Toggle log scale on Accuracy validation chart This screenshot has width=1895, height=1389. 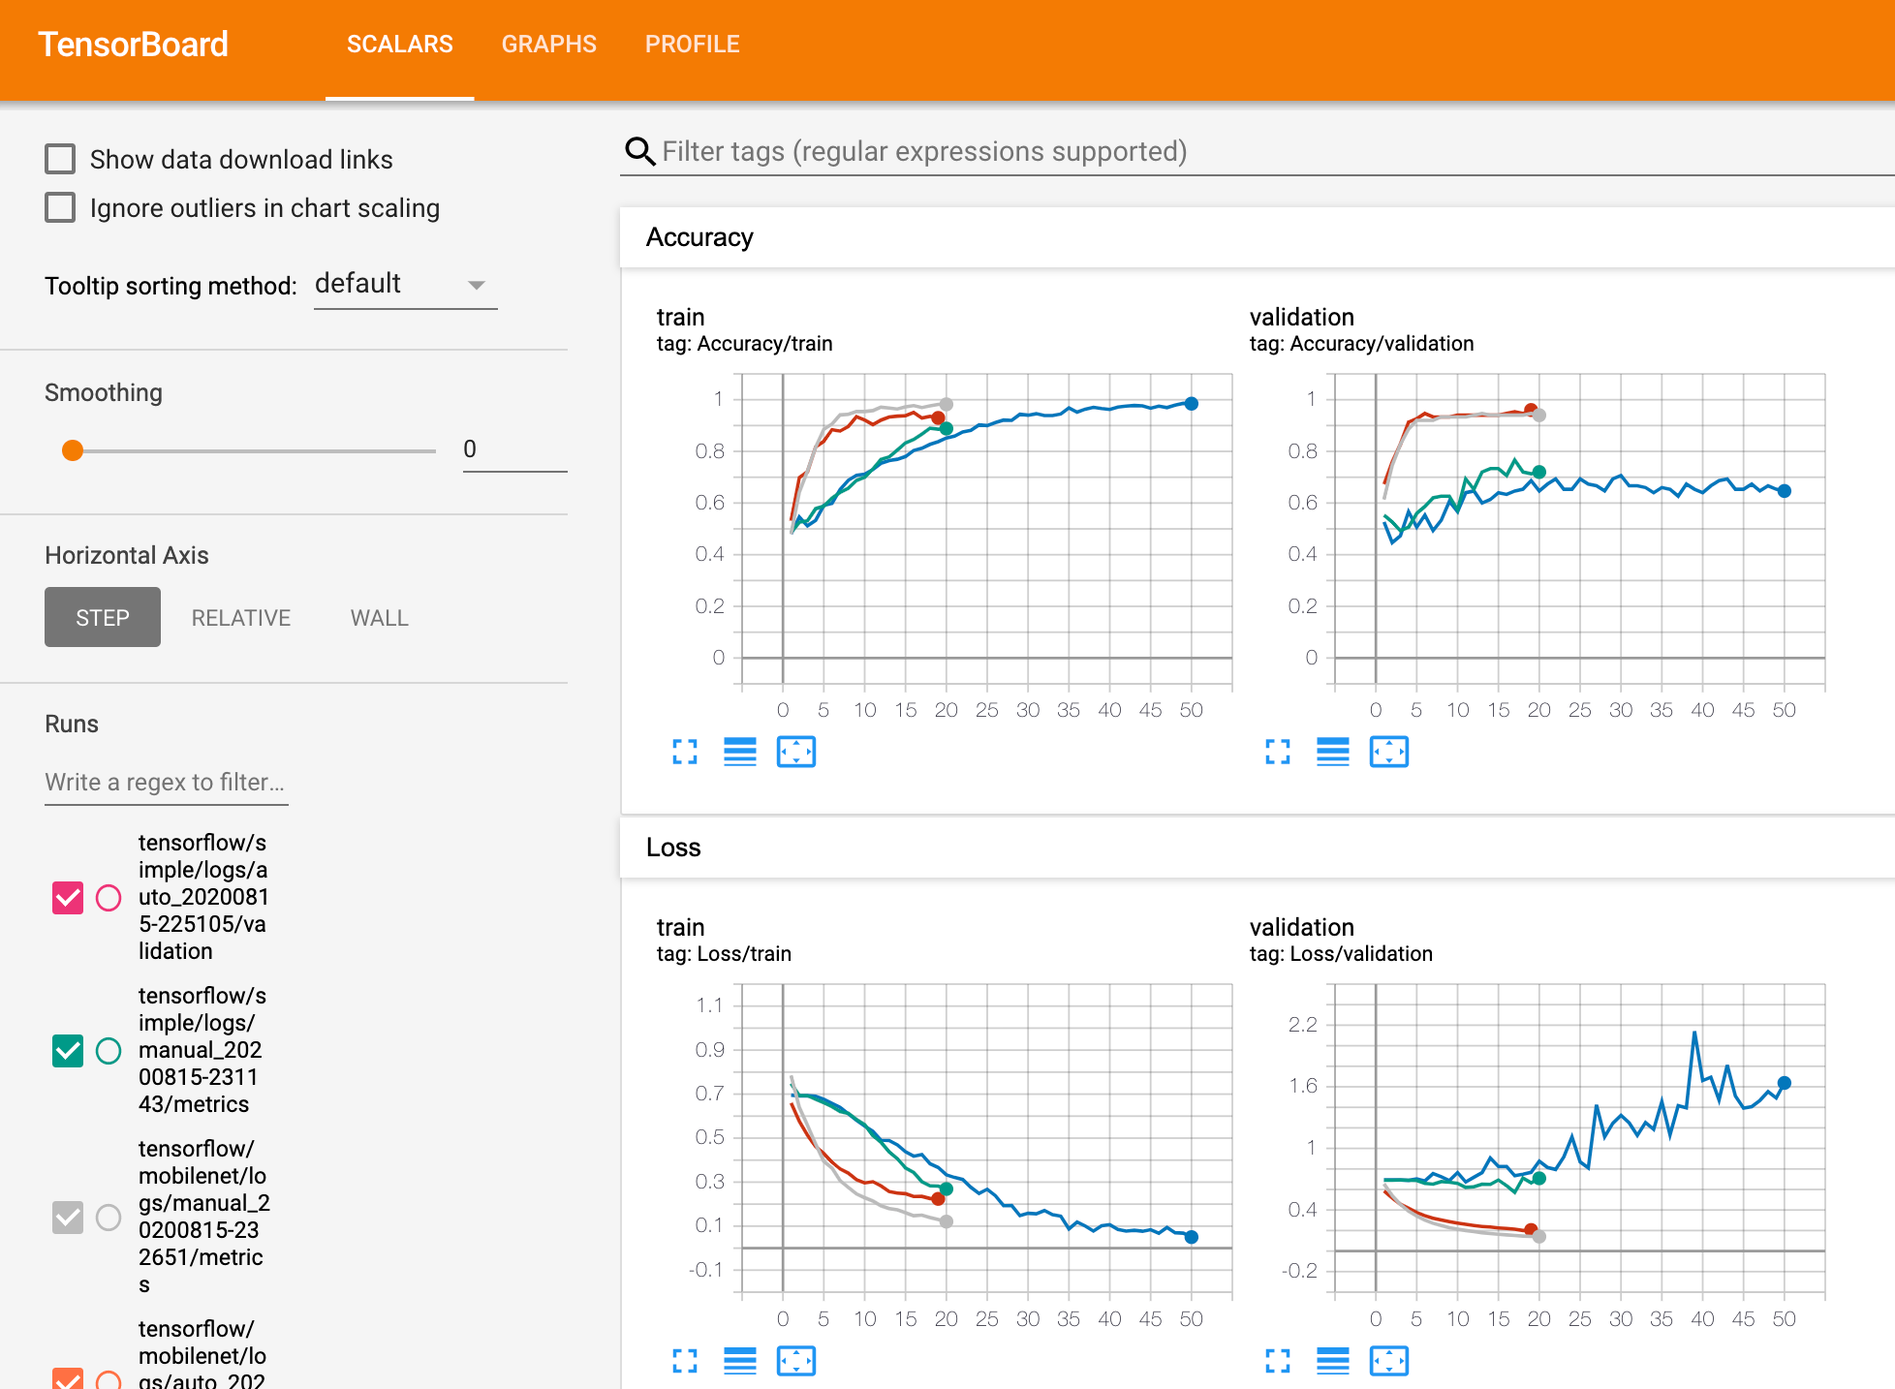[1333, 752]
